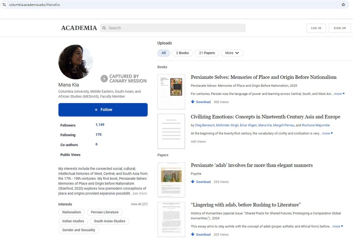Filter uploads by 2 Books

pos(182,53)
